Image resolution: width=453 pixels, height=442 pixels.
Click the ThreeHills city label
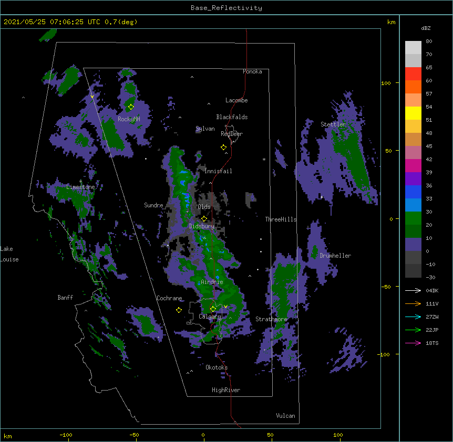[x=281, y=219]
